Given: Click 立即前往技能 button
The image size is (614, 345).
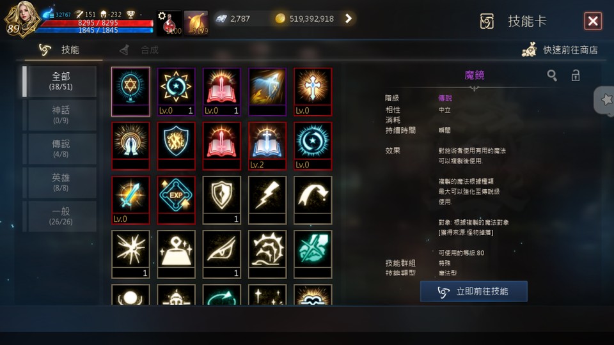Looking at the screenshot, I should pyautogui.click(x=474, y=291).
